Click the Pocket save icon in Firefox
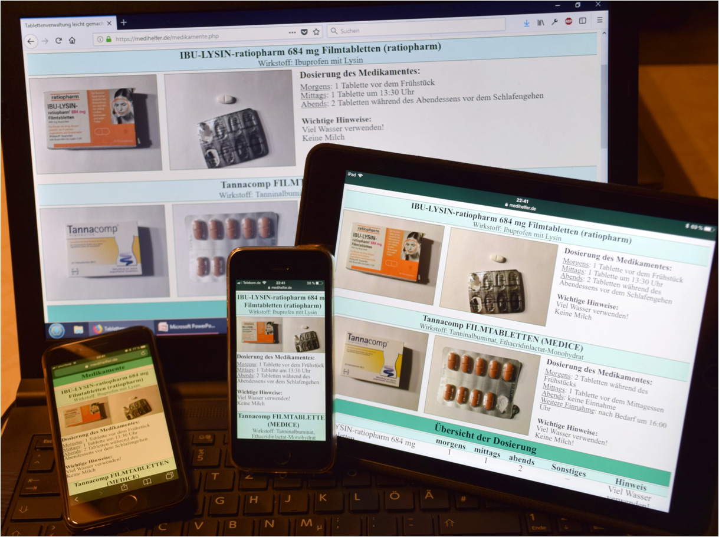This screenshot has width=719, height=537. pyautogui.click(x=304, y=32)
